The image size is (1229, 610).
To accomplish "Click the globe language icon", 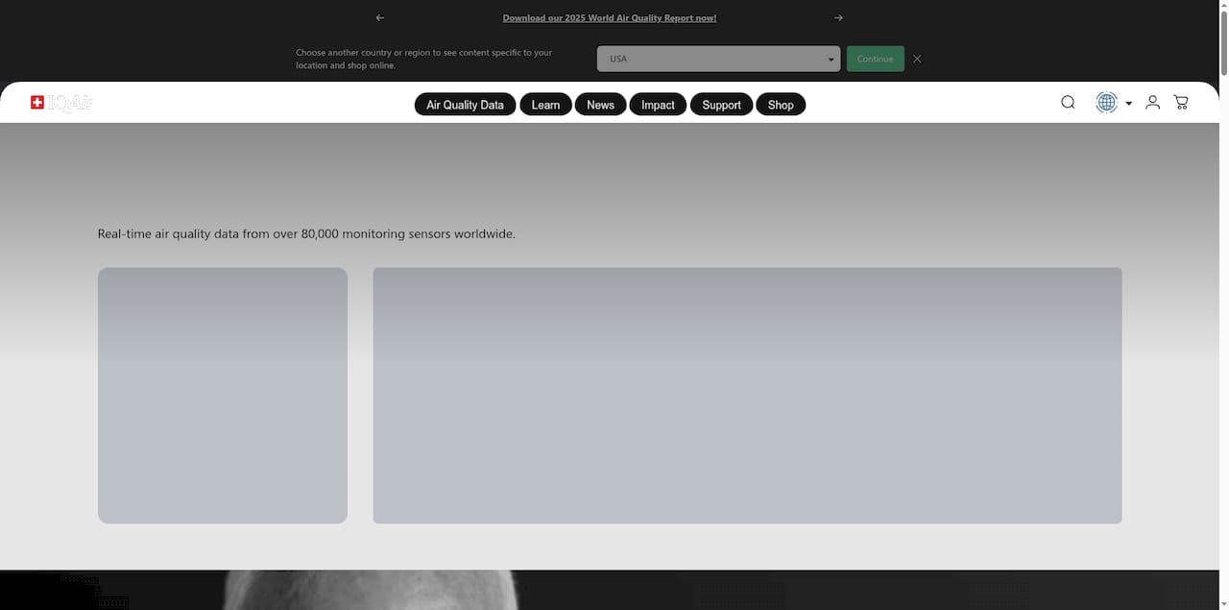I will [x=1107, y=102].
